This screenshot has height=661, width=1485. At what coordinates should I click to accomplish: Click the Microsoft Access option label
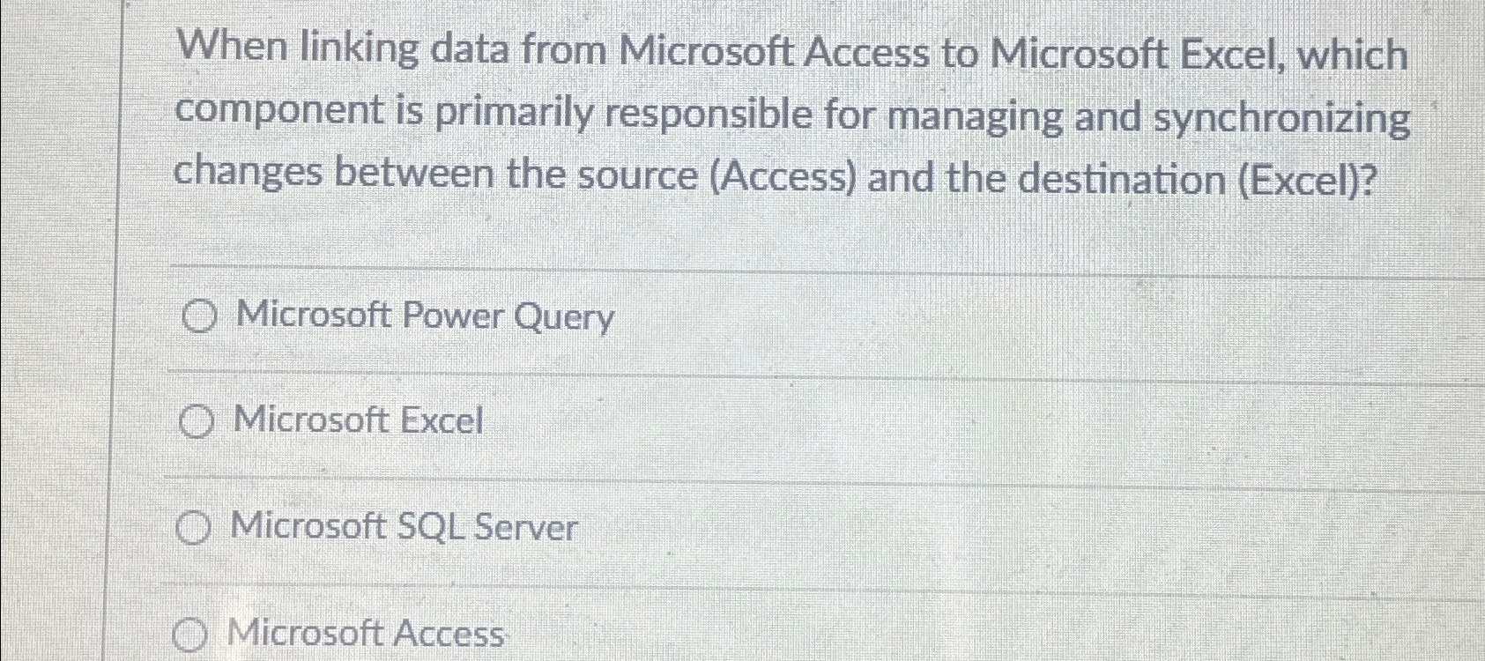click(x=369, y=633)
